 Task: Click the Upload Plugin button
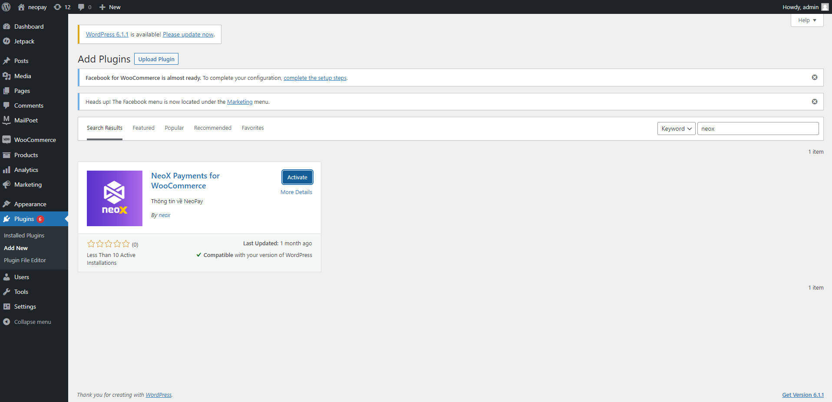[x=156, y=59]
